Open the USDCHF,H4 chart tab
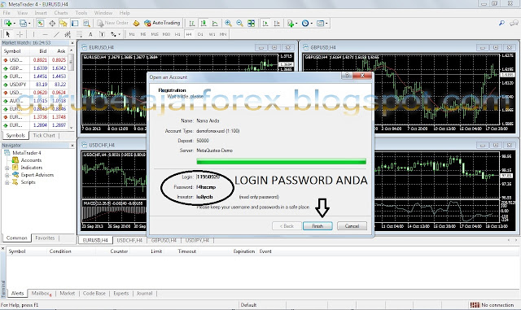This screenshot has width=521, height=310. (129, 240)
